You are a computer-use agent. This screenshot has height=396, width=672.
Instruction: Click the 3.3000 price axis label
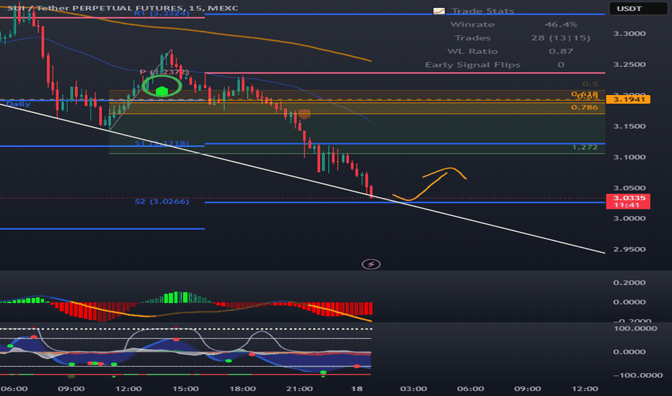click(629, 33)
